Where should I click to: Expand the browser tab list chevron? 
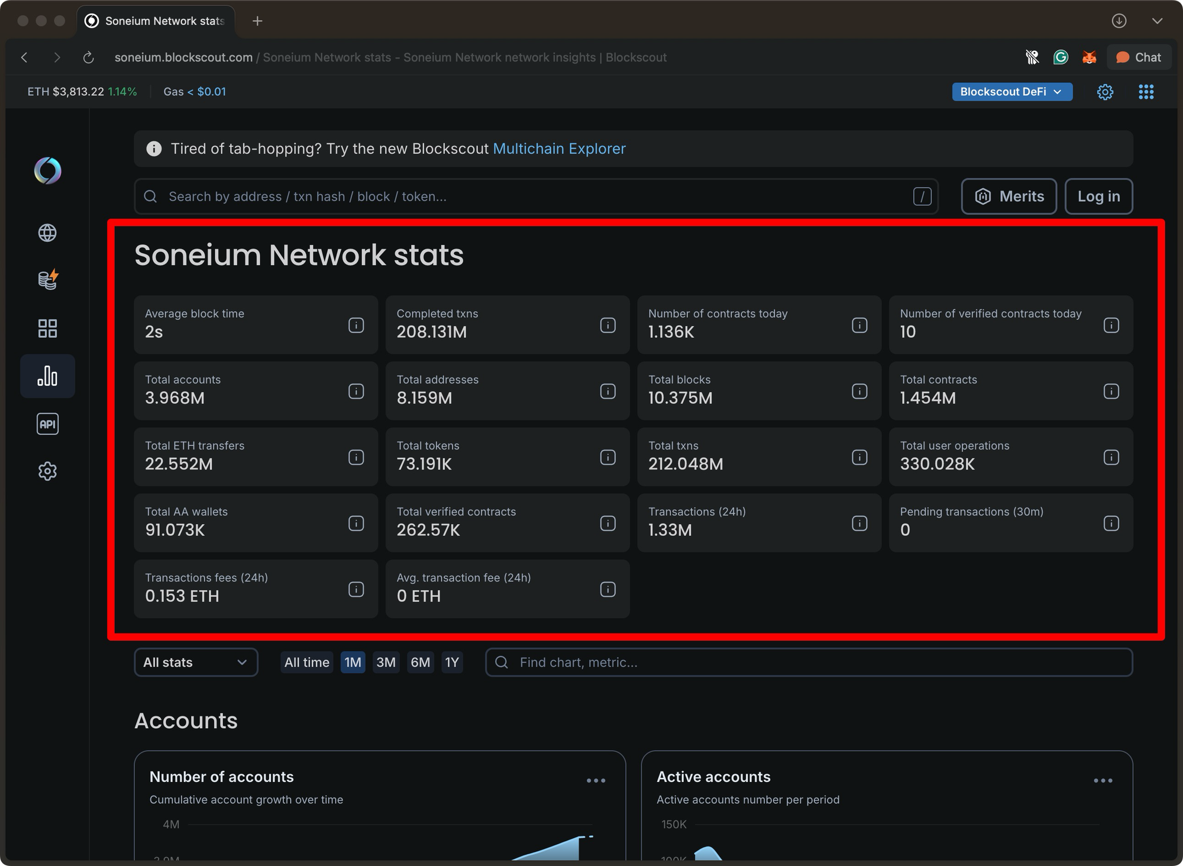pos(1157,21)
